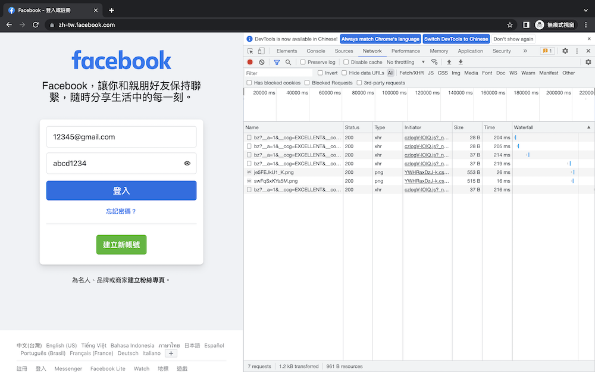Toggle device toolbar icon
The width and height of the screenshot is (595, 372).
coord(261,51)
